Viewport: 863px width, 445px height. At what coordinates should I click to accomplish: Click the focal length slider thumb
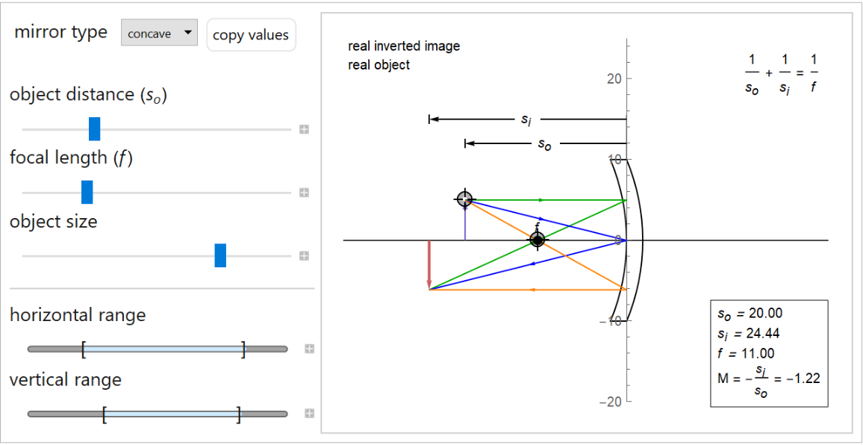pyautogui.click(x=87, y=193)
